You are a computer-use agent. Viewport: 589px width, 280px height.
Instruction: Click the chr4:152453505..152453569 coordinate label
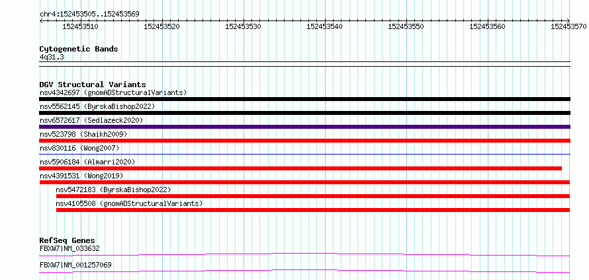pyautogui.click(x=89, y=14)
